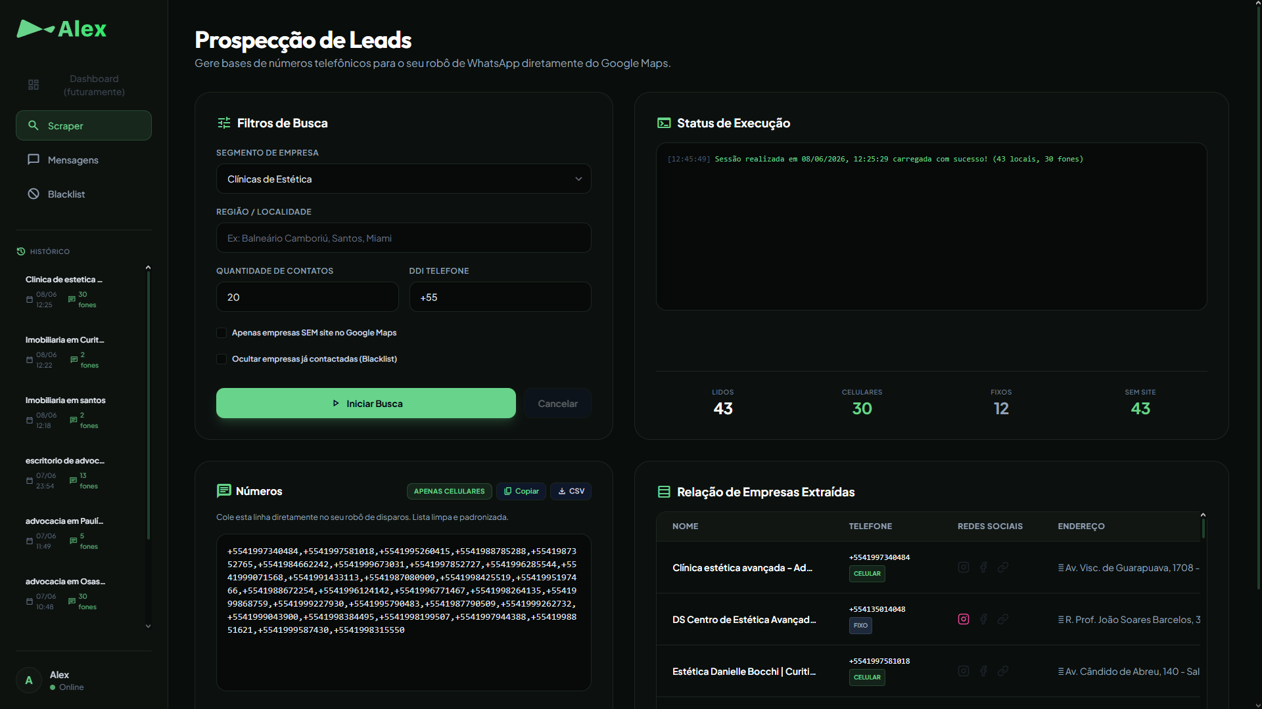The height and width of the screenshot is (709, 1262).
Task: Click address Av. Visc. de Guarapuava, 1708
Action: [x=1129, y=568]
